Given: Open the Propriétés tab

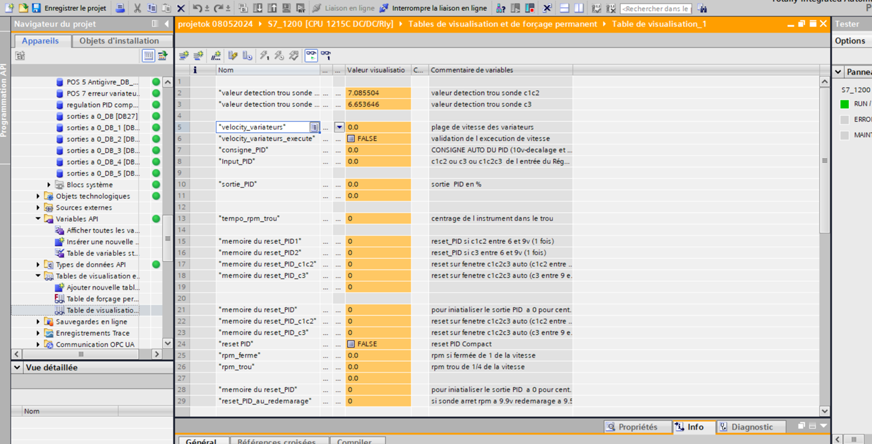Looking at the screenshot, I should point(631,427).
